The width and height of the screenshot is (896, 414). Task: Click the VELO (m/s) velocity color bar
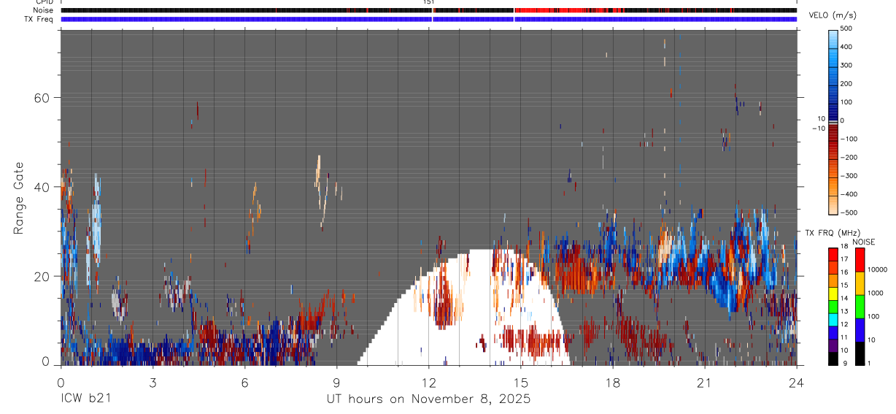(x=833, y=121)
